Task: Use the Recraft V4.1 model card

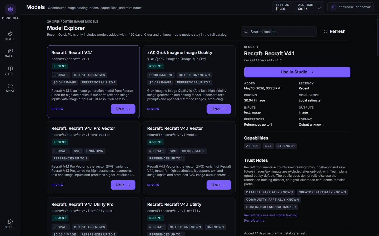Action: coord(123,109)
